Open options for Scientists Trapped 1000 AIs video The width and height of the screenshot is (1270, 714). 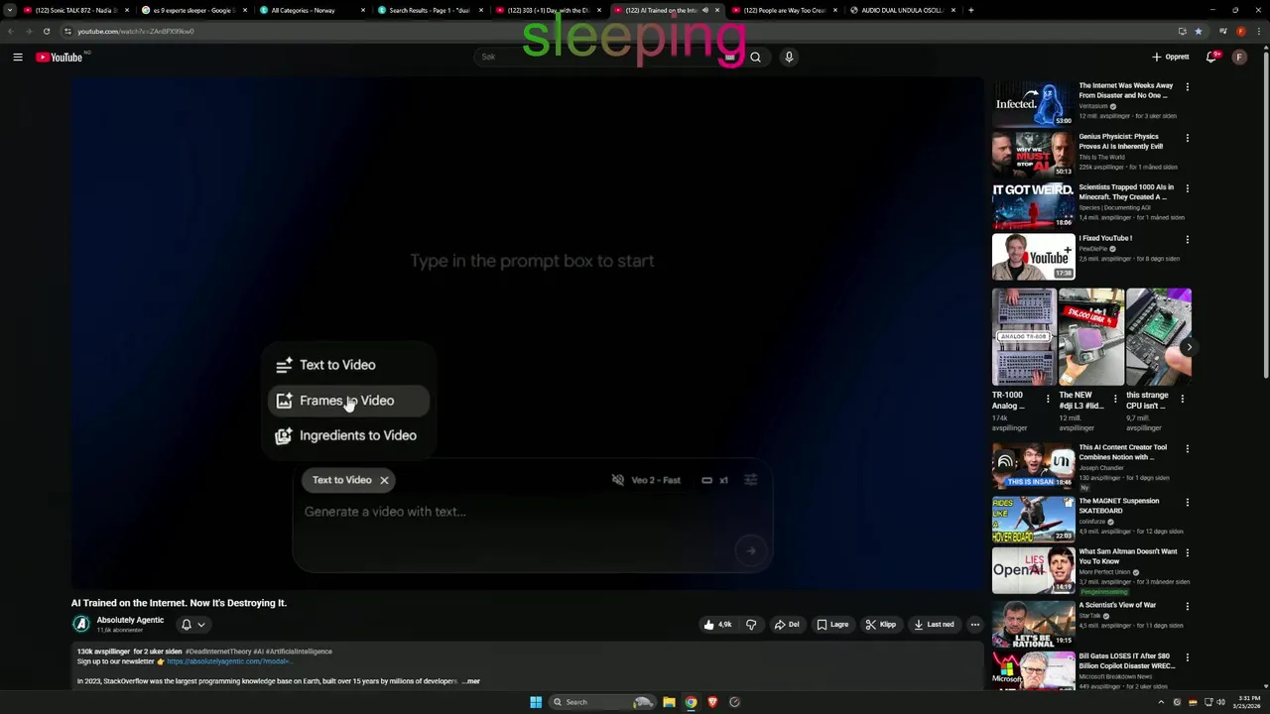[1187, 188]
